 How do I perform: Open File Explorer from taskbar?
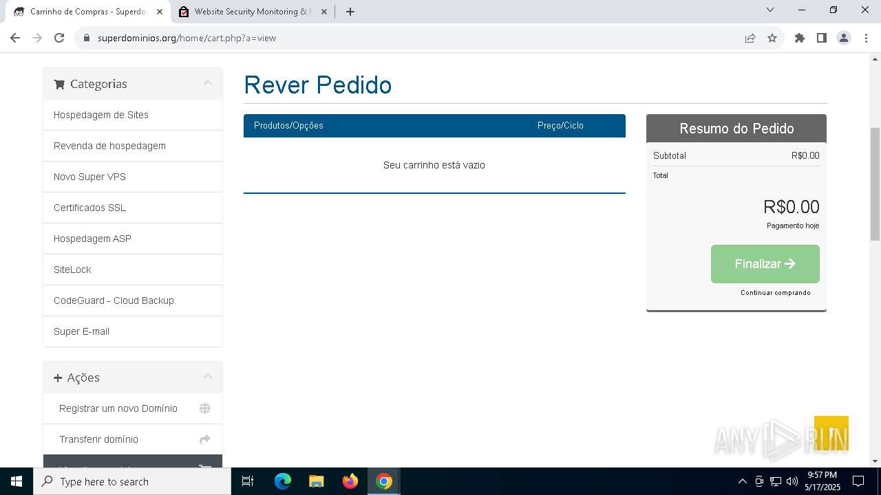click(316, 481)
